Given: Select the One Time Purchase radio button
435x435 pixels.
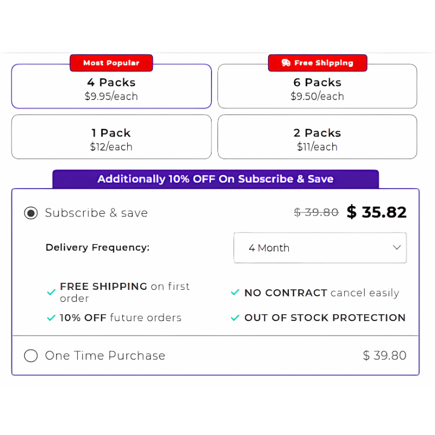Looking at the screenshot, I should (x=31, y=356).
